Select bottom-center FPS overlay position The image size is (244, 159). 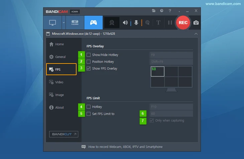pos(171,82)
